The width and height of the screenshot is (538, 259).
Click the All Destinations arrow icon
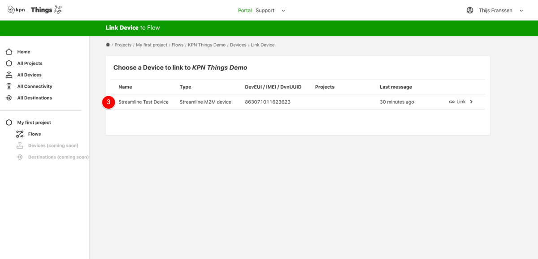9,98
